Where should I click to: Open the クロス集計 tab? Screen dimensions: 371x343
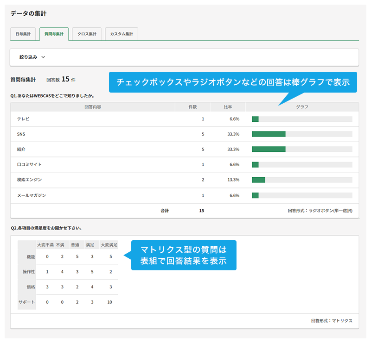[87, 34]
